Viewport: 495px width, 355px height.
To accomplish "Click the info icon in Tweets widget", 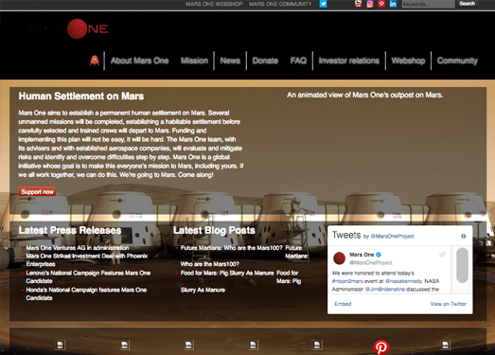I will pyautogui.click(x=463, y=236).
